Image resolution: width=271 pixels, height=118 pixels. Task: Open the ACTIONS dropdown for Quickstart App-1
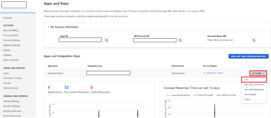point(258,73)
